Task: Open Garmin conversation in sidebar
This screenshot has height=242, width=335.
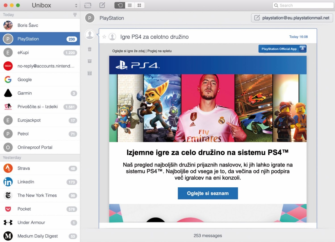Action: pos(40,93)
